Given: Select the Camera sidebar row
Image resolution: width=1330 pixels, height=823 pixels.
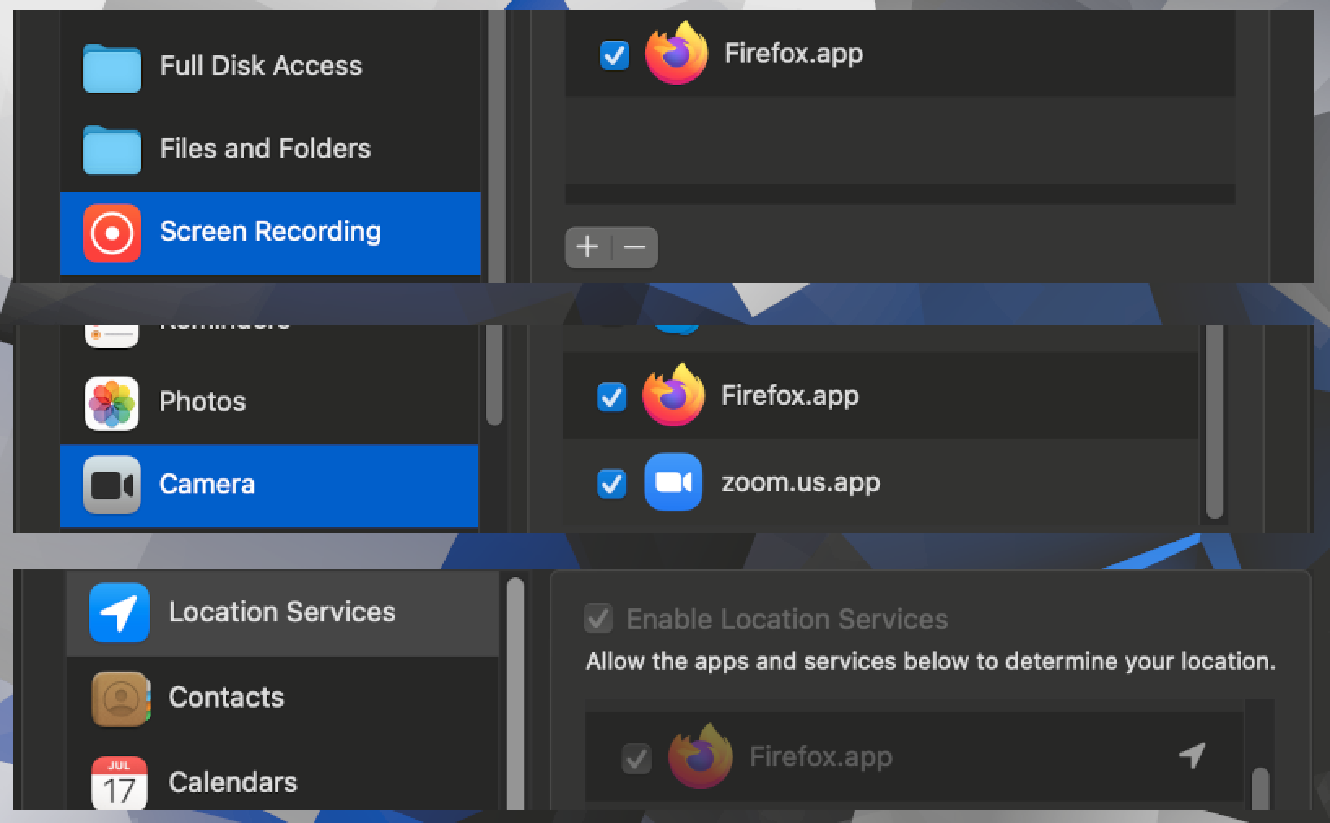Looking at the screenshot, I should [269, 486].
